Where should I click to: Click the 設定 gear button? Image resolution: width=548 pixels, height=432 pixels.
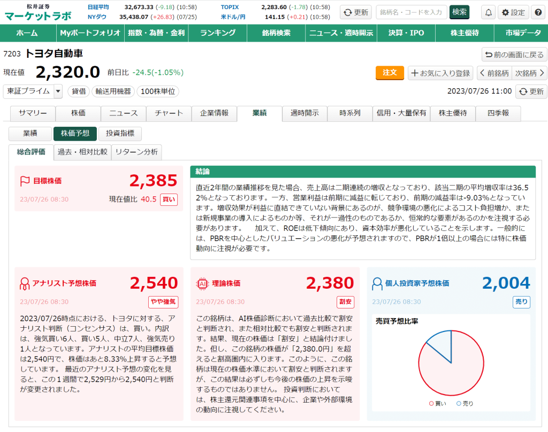tap(513, 13)
